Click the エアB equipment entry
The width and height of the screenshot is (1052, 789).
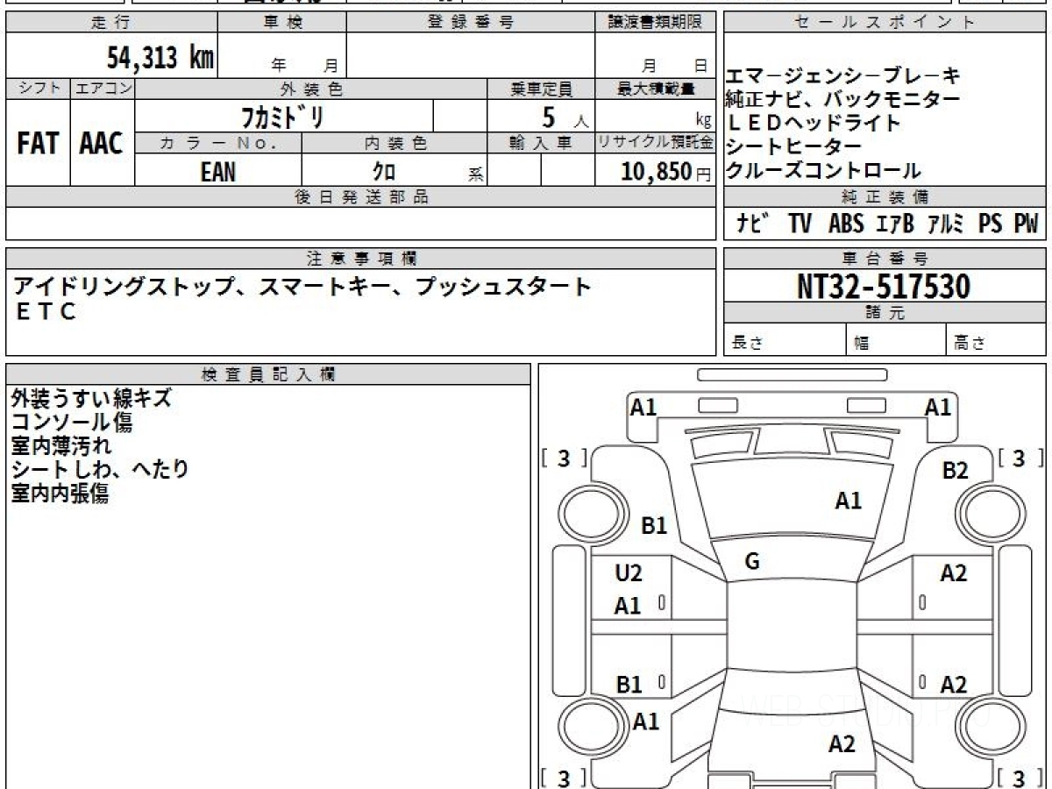click(895, 224)
